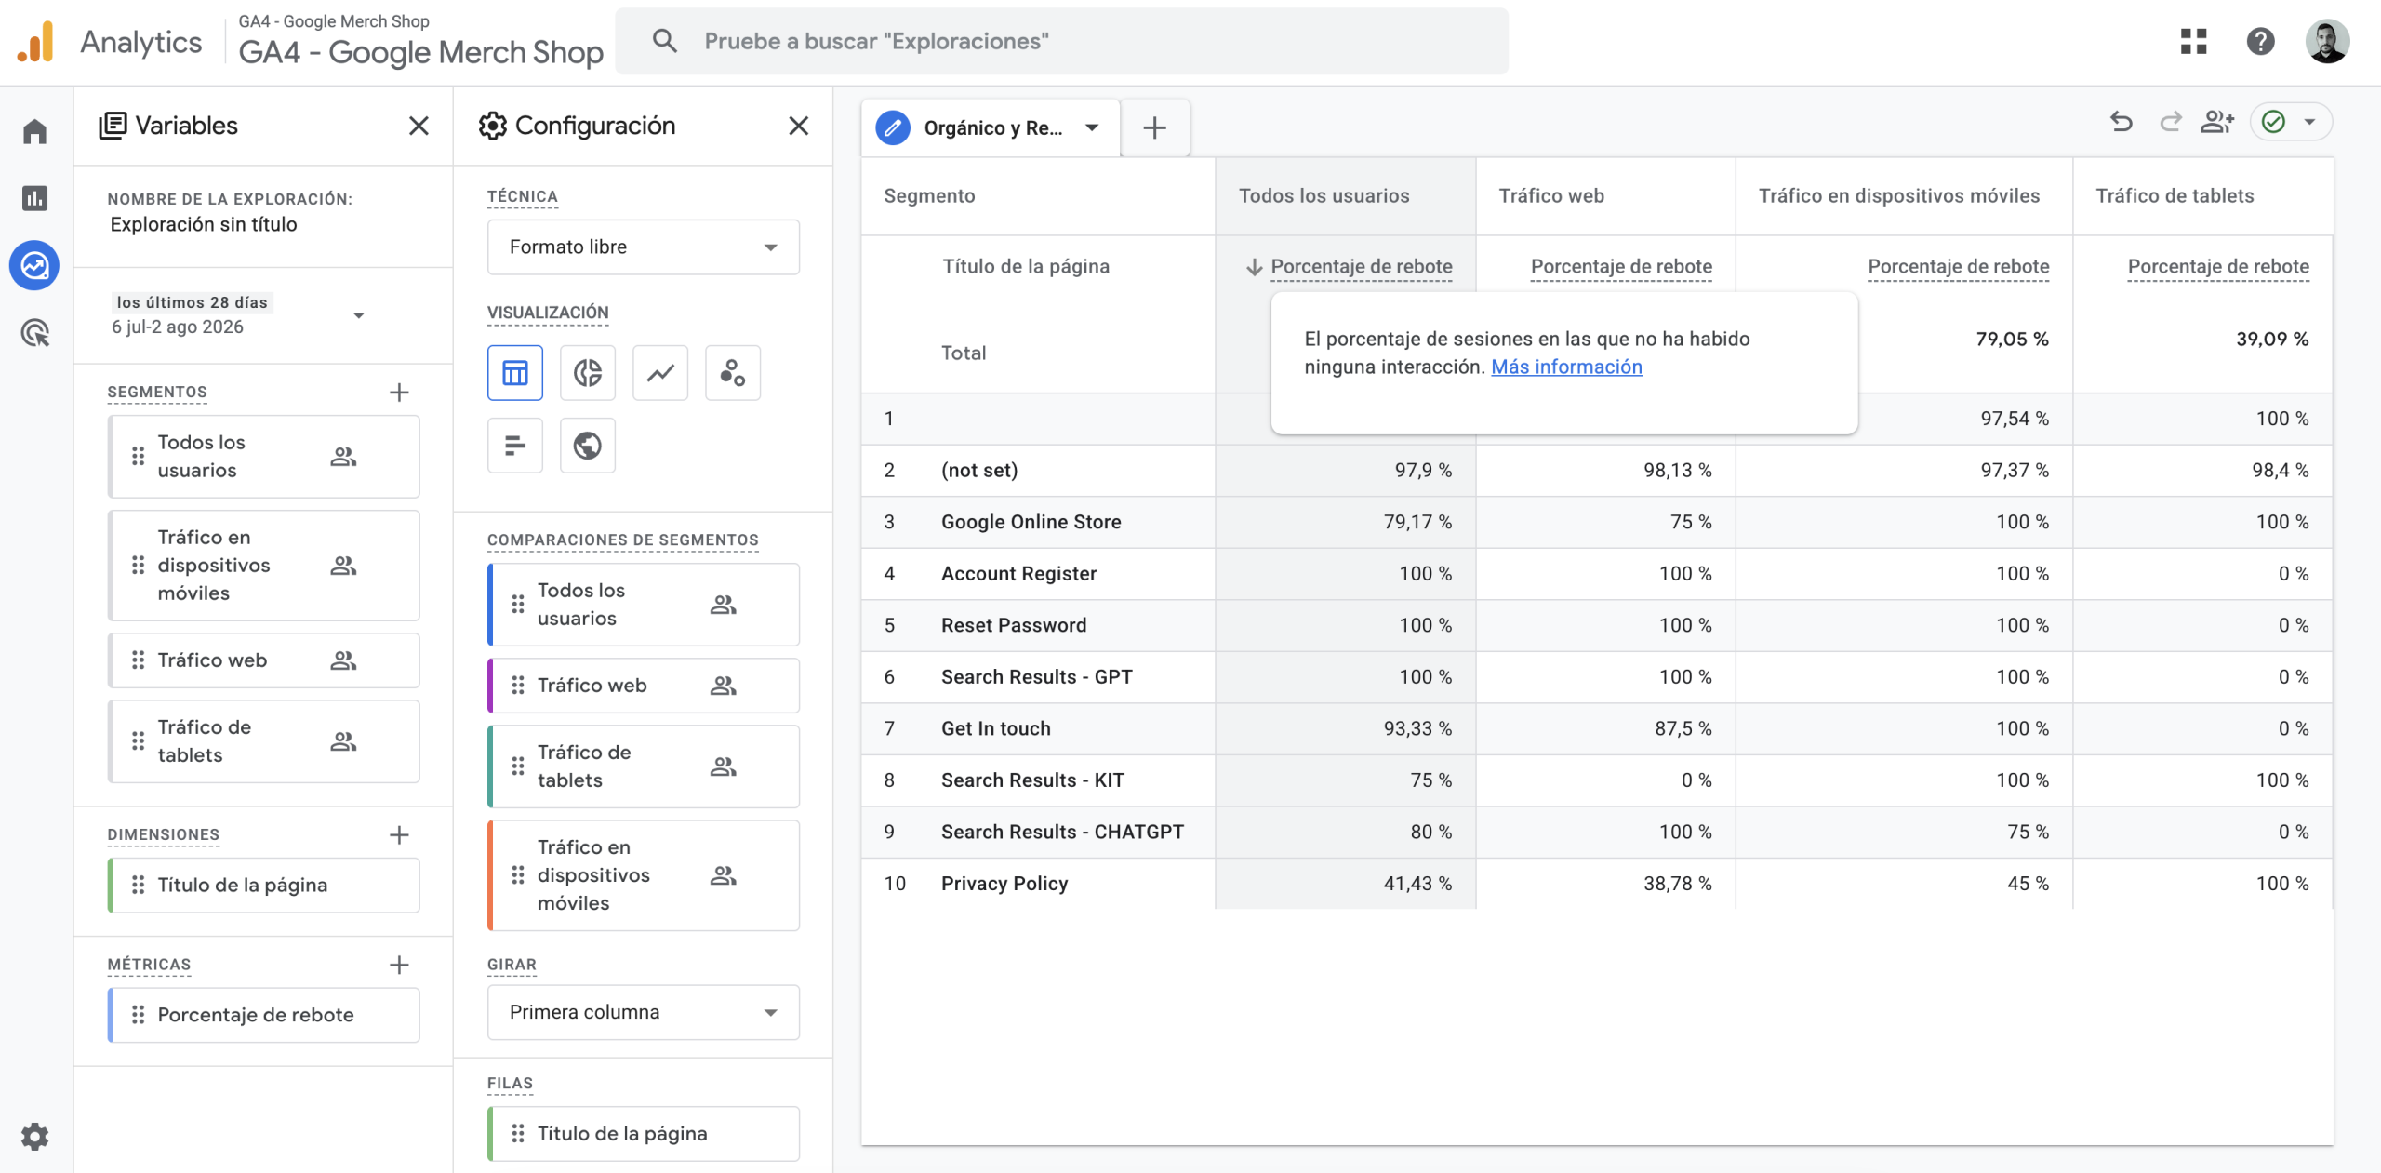Undo the last change
The height and width of the screenshot is (1173, 2381).
click(2122, 122)
